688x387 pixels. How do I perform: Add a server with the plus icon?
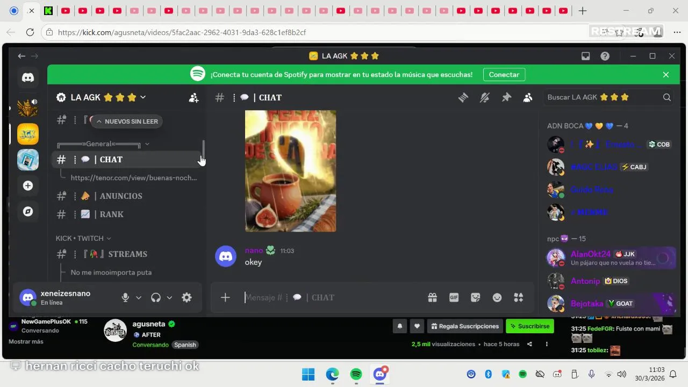tap(28, 185)
